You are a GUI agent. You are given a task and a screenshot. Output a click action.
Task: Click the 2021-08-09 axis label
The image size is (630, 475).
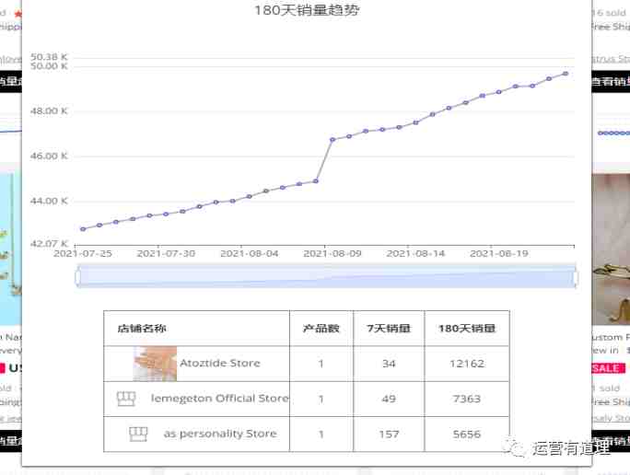tap(332, 254)
